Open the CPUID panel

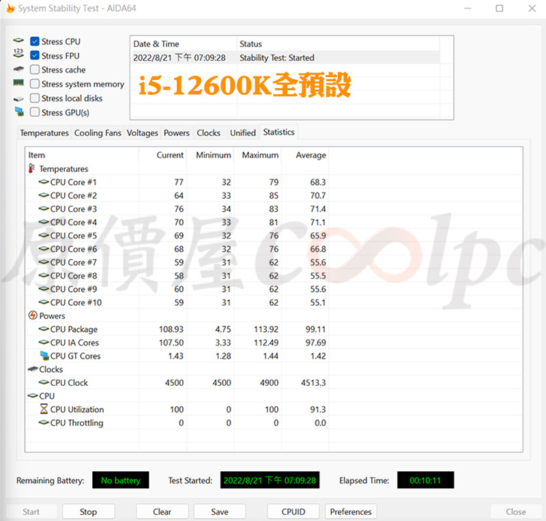pos(293,511)
